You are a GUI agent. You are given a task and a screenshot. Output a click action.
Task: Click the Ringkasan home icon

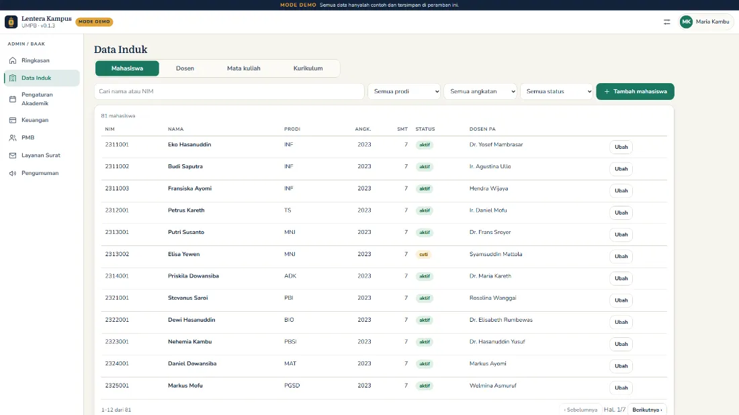pos(13,60)
